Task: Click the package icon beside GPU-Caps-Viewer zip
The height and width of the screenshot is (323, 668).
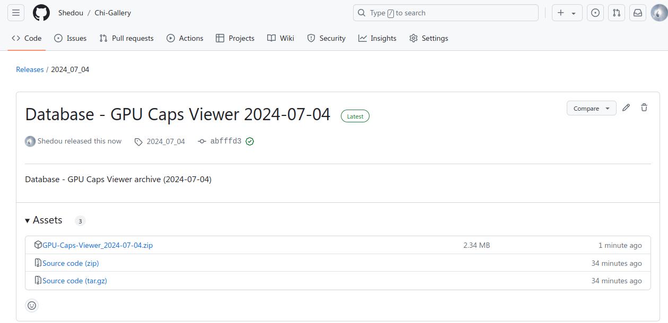Action: pos(38,245)
